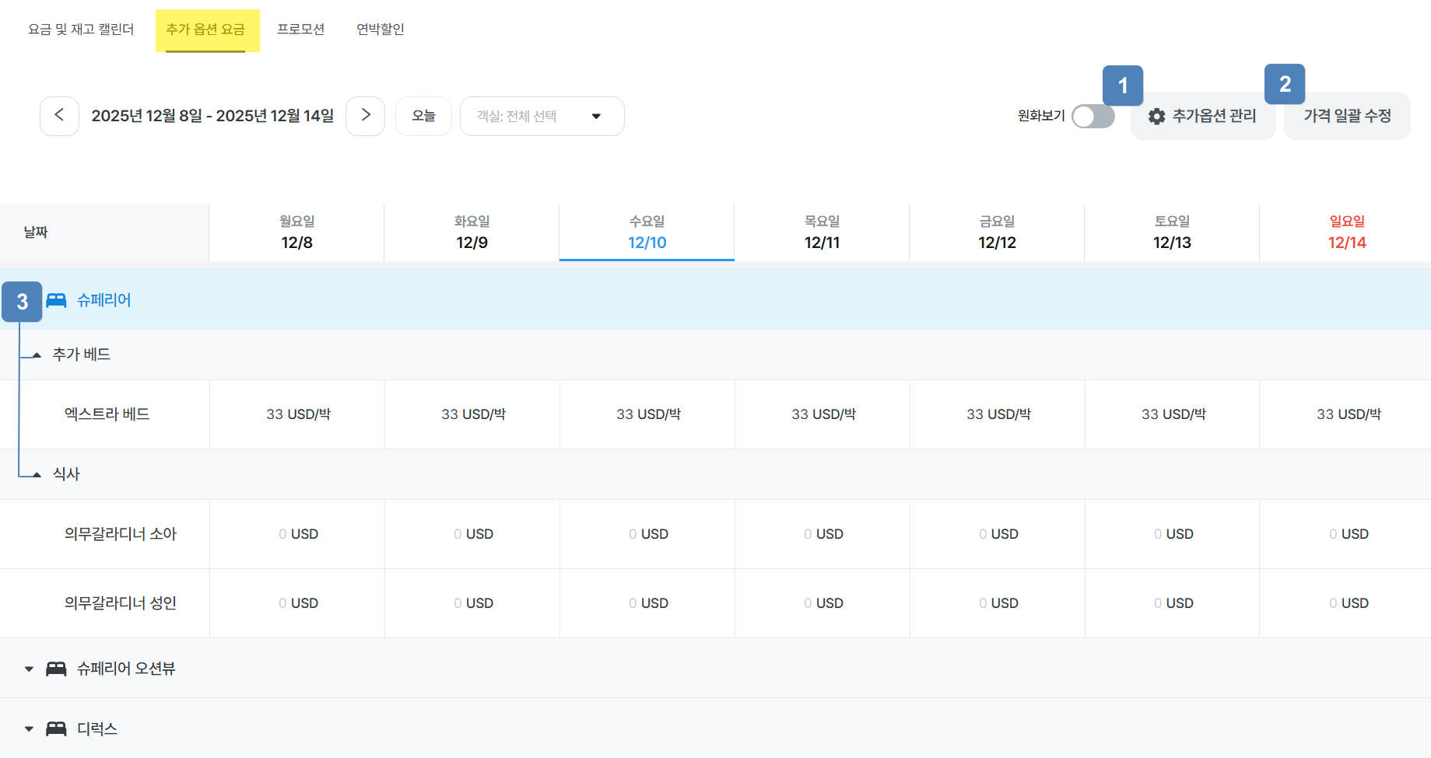The height and width of the screenshot is (758, 1431).
Task: Click the 가격 일괄 수정 button
Action: tap(1347, 117)
